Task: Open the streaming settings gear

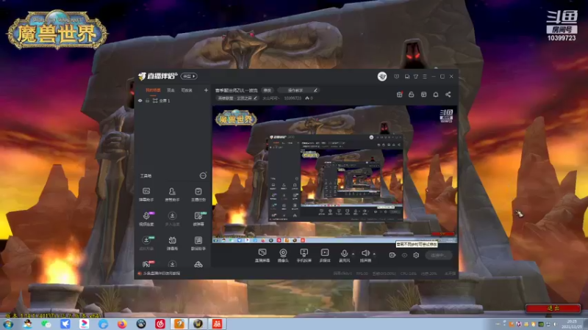Action: (416, 255)
